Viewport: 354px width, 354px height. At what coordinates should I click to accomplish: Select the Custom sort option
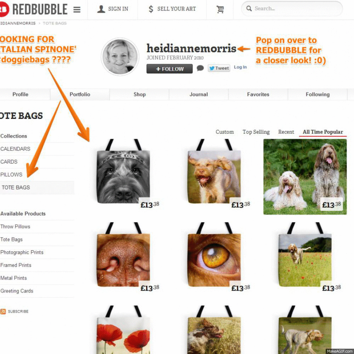coord(225,132)
